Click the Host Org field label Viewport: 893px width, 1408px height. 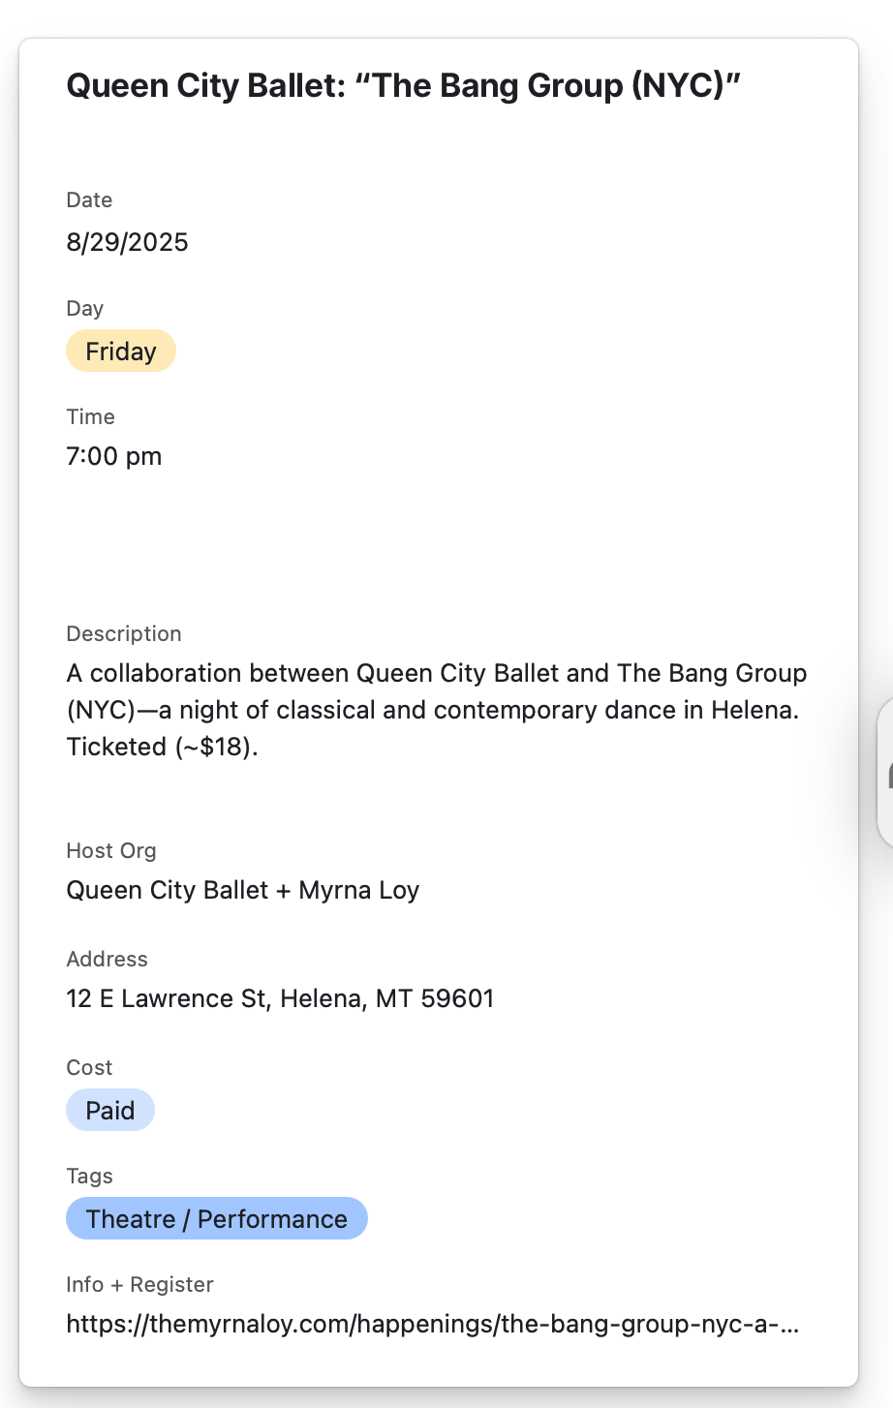click(x=110, y=851)
